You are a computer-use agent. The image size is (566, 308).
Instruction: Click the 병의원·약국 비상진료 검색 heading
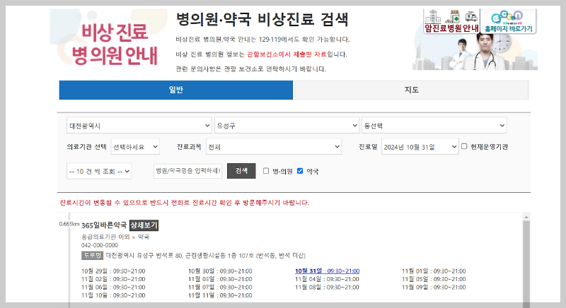[x=262, y=19]
